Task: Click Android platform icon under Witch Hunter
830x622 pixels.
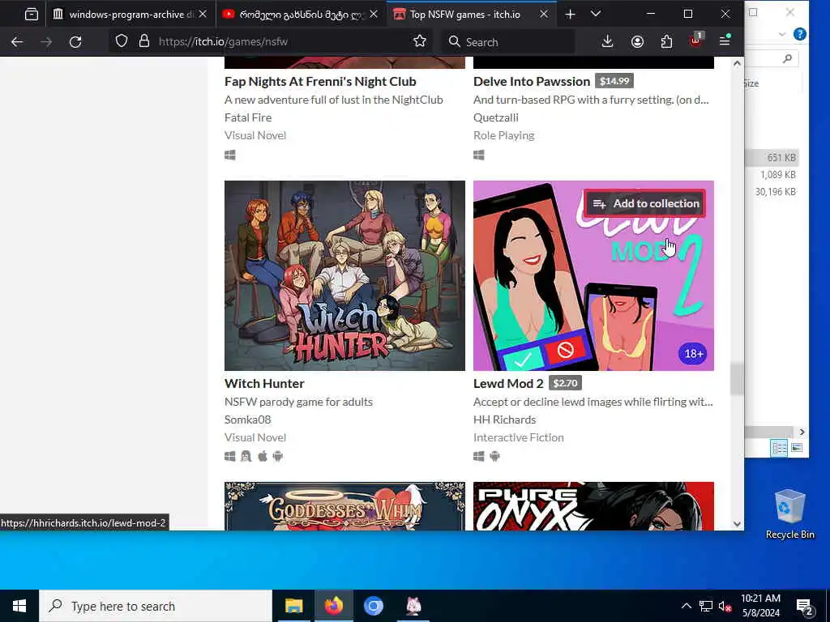Action: 278,457
